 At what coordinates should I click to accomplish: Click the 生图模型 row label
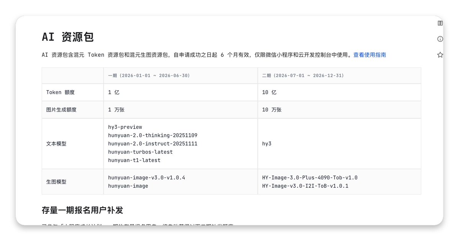pyautogui.click(x=56, y=182)
